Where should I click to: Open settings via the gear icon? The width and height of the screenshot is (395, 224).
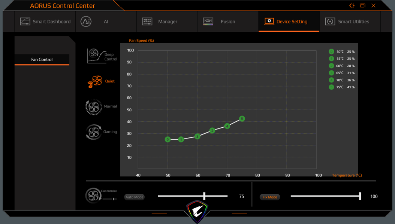[352, 6]
